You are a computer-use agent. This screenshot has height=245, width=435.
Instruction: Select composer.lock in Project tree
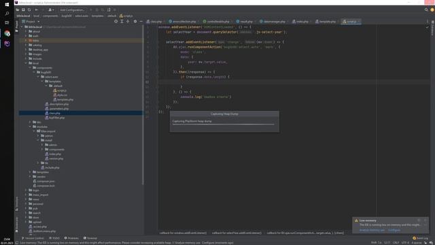click(43, 186)
